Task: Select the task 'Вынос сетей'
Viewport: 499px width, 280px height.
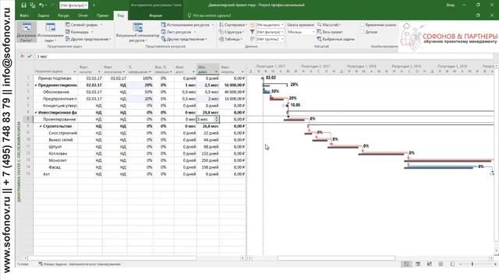Action: (61, 140)
